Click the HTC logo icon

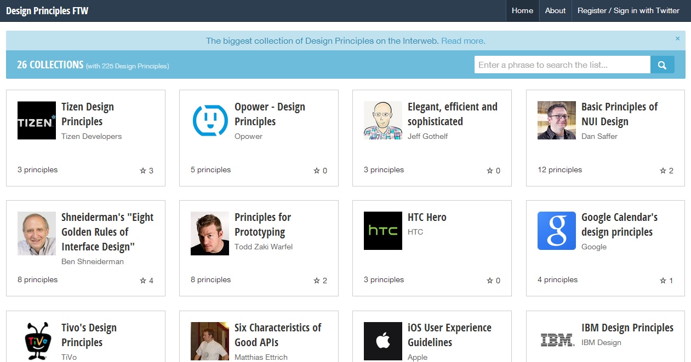click(x=383, y=231)
